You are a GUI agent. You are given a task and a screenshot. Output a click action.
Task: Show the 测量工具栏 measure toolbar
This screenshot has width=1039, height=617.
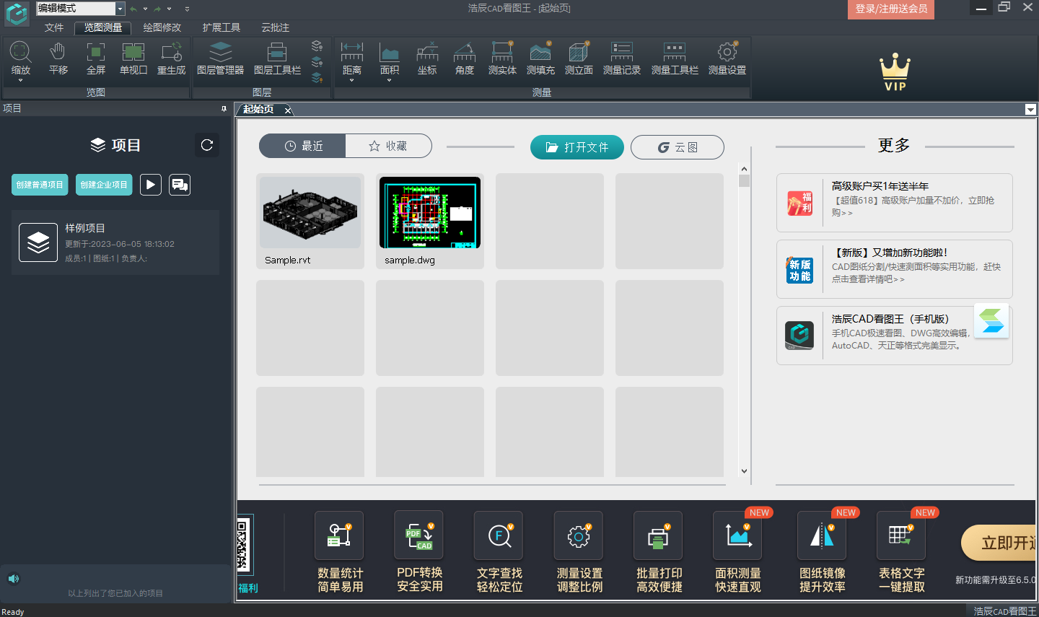pos(675,58)
